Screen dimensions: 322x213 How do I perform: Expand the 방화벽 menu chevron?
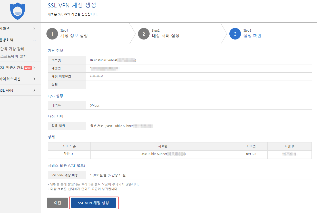(x=34, y=28)
